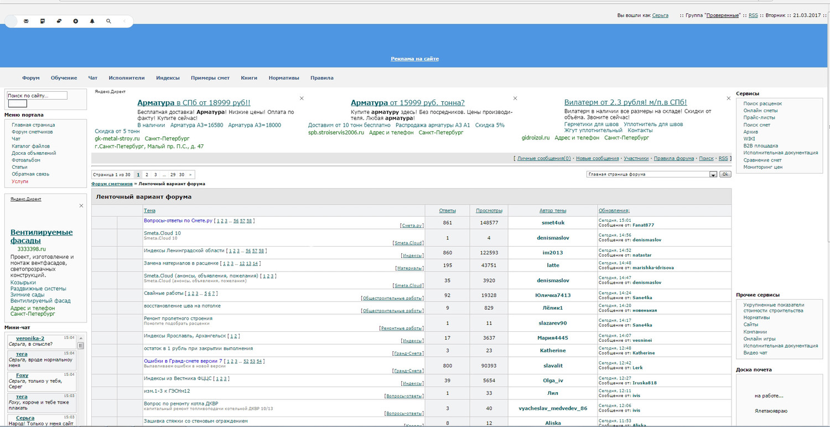The image size is (830, 427).
Task: Open the bell notifications icon
Action: [92, 21]
